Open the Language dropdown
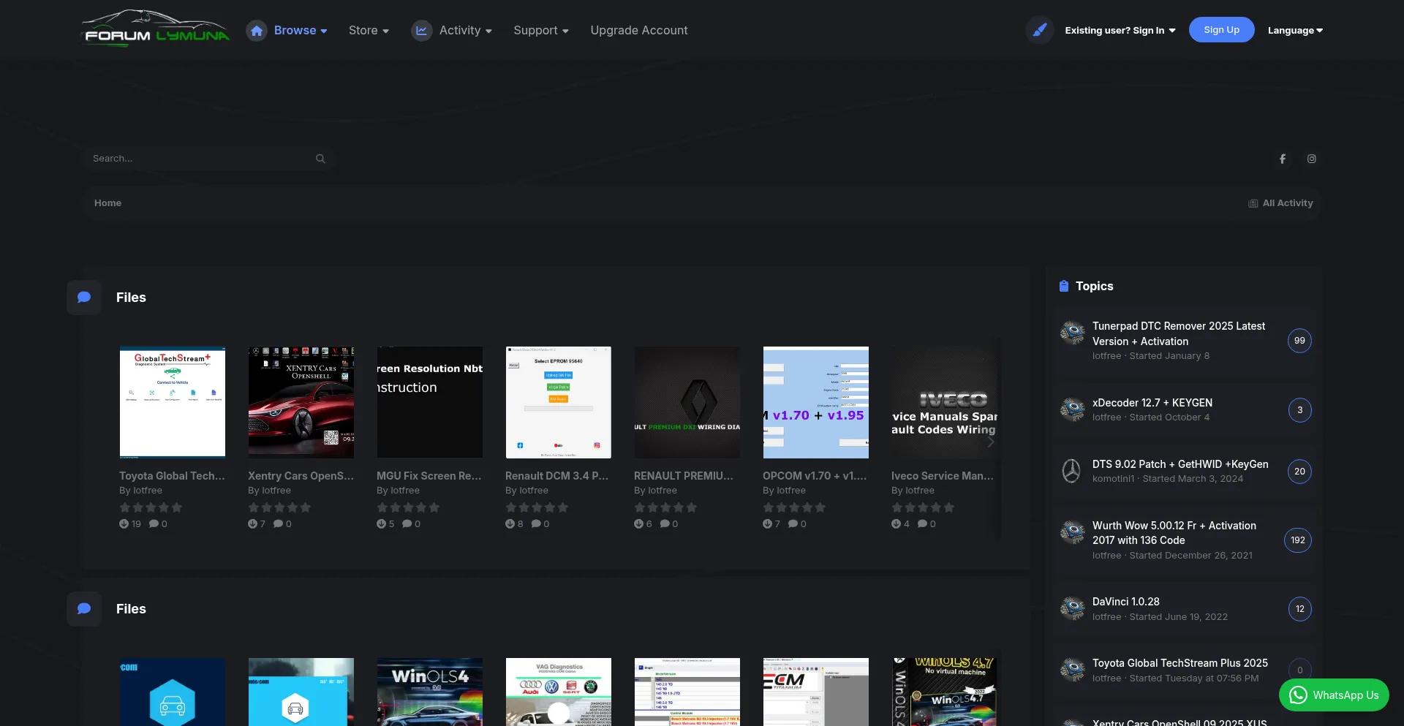This screenshot has height=726, width=1404. (x=1295, y=31)
